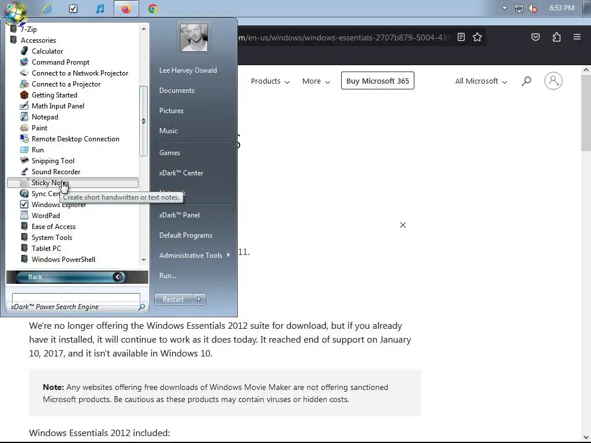The height and width of the screenshot is (443, 591).
Task: Click the Restart button
Action: coord(173,299)
